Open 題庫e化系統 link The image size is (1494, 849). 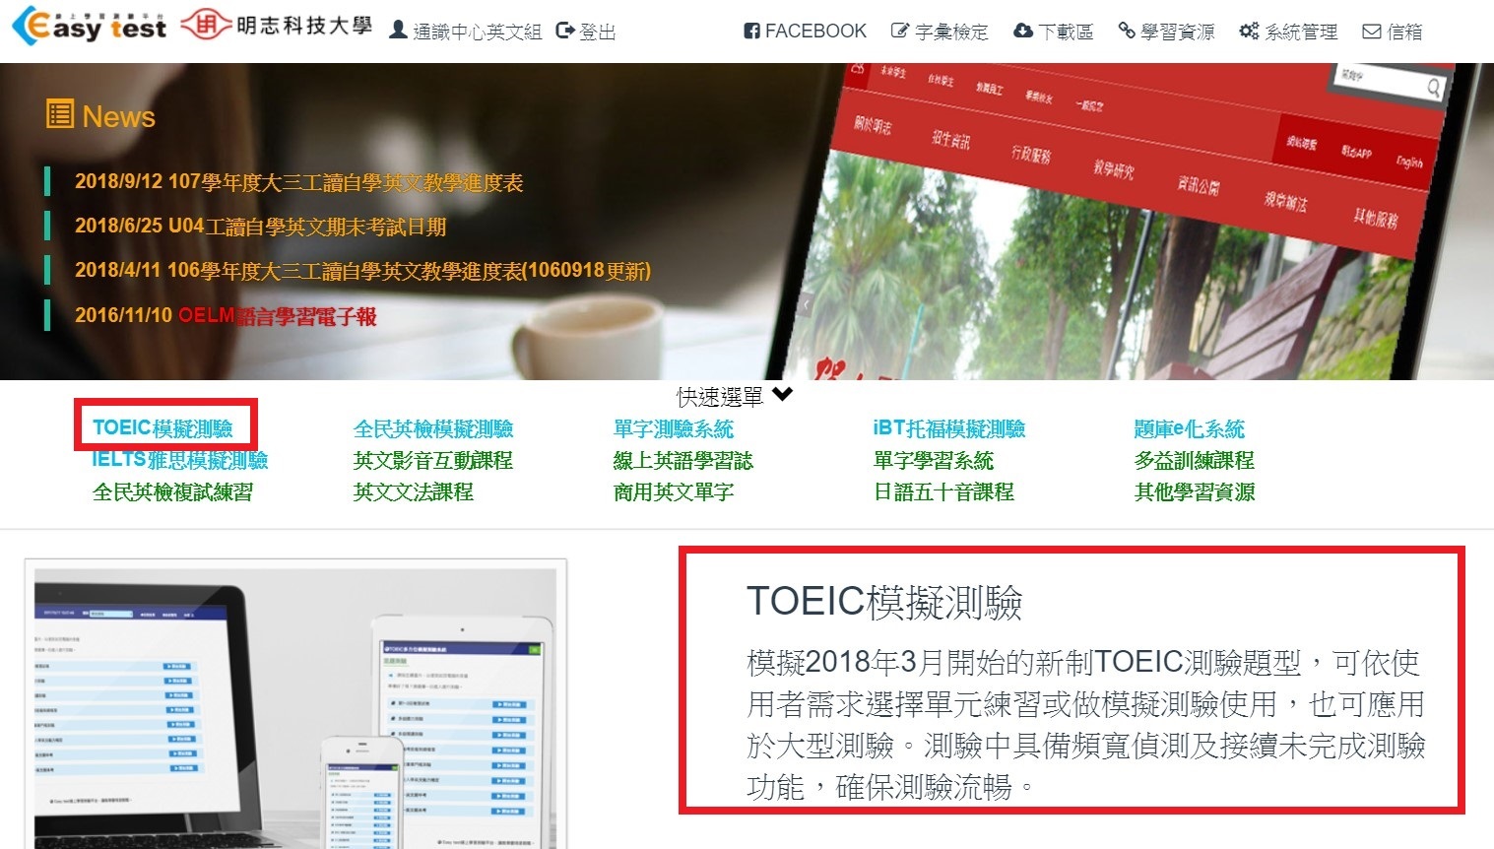pyautogui.click(x=1190, y=428)
